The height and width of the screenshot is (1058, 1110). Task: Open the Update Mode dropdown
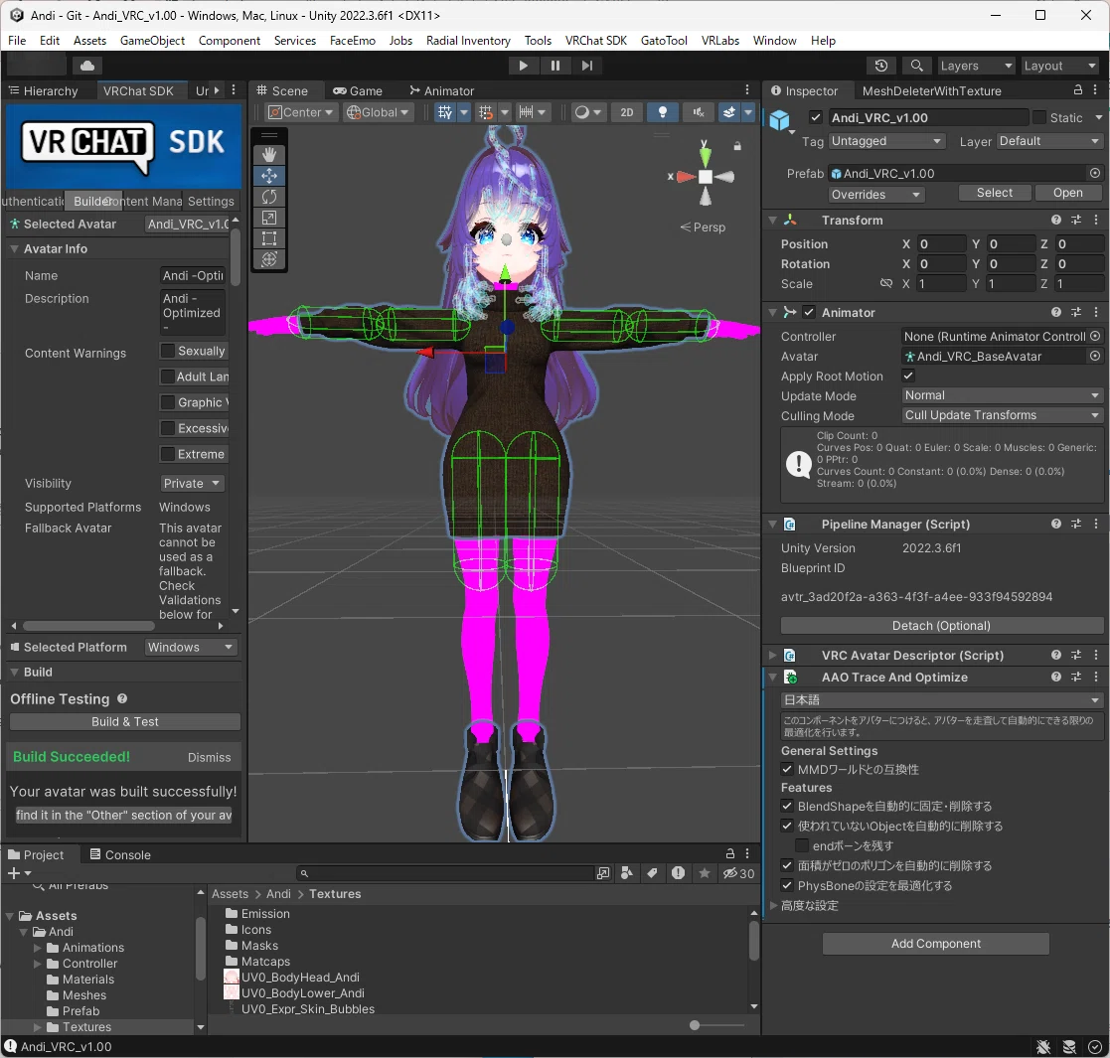[1003, 395]
